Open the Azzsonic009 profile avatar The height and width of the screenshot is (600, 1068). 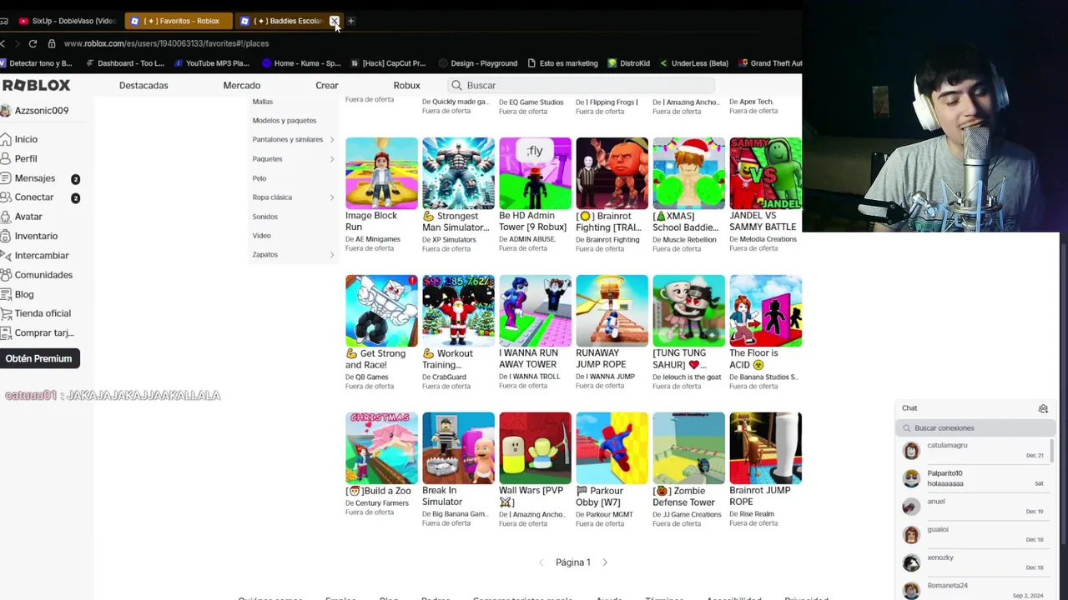tap(6, 110)
